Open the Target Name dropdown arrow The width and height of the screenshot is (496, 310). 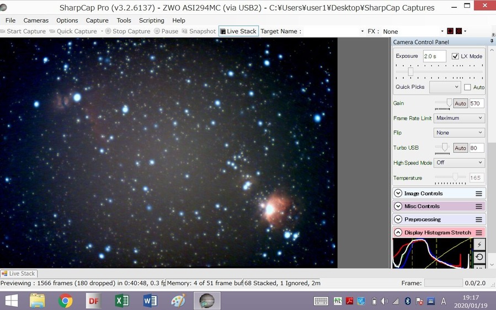pos(362,31)
